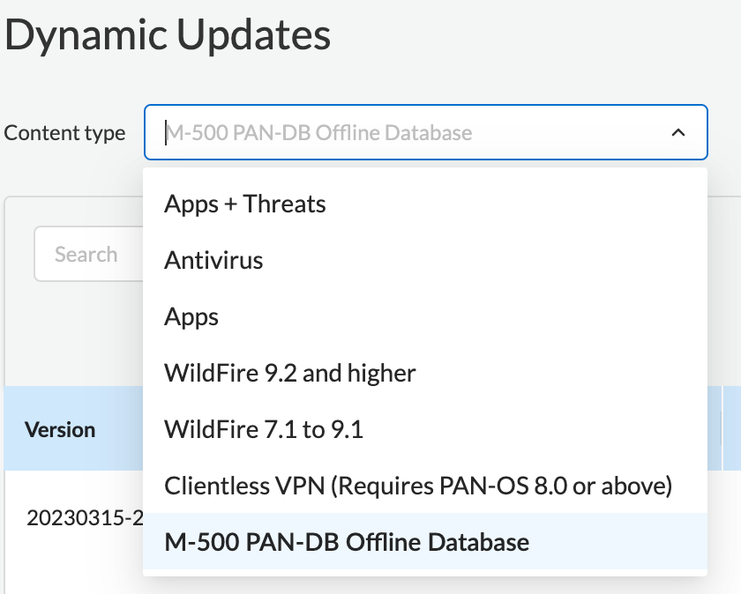Click the Dynamic Updates page heading
Screen dimensions: 741x594
[x=168, y=35]
